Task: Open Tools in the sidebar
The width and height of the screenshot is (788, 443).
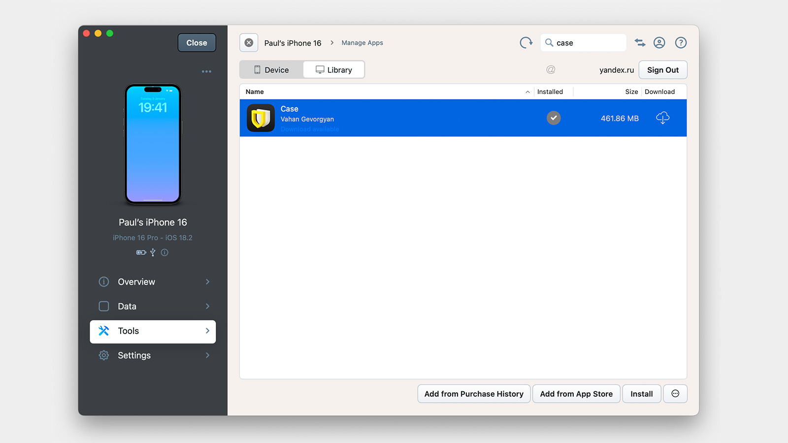Action: 153,331
